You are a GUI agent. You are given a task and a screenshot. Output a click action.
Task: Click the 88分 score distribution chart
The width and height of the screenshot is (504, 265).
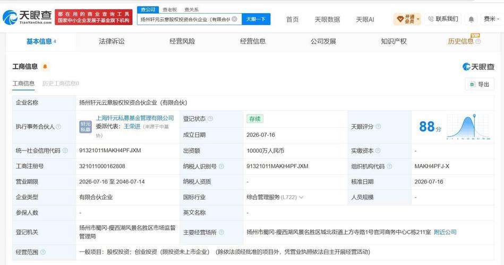[x=468, y=127]
